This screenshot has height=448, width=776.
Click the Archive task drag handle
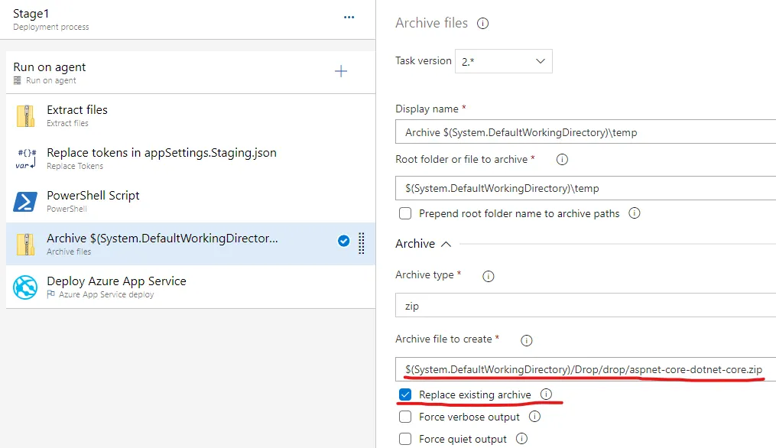(x=362, y=243)
